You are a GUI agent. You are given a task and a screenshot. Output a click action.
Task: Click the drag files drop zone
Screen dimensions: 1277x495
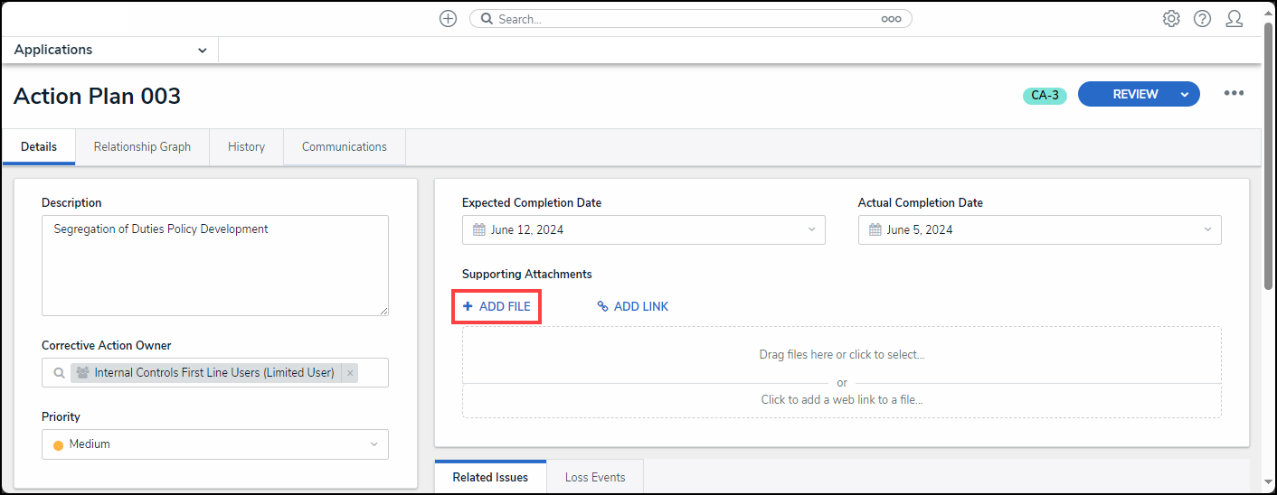[841, 355]
